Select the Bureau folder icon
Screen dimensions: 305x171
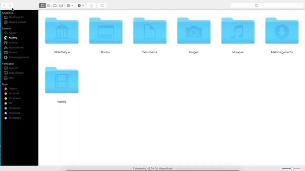106,30
